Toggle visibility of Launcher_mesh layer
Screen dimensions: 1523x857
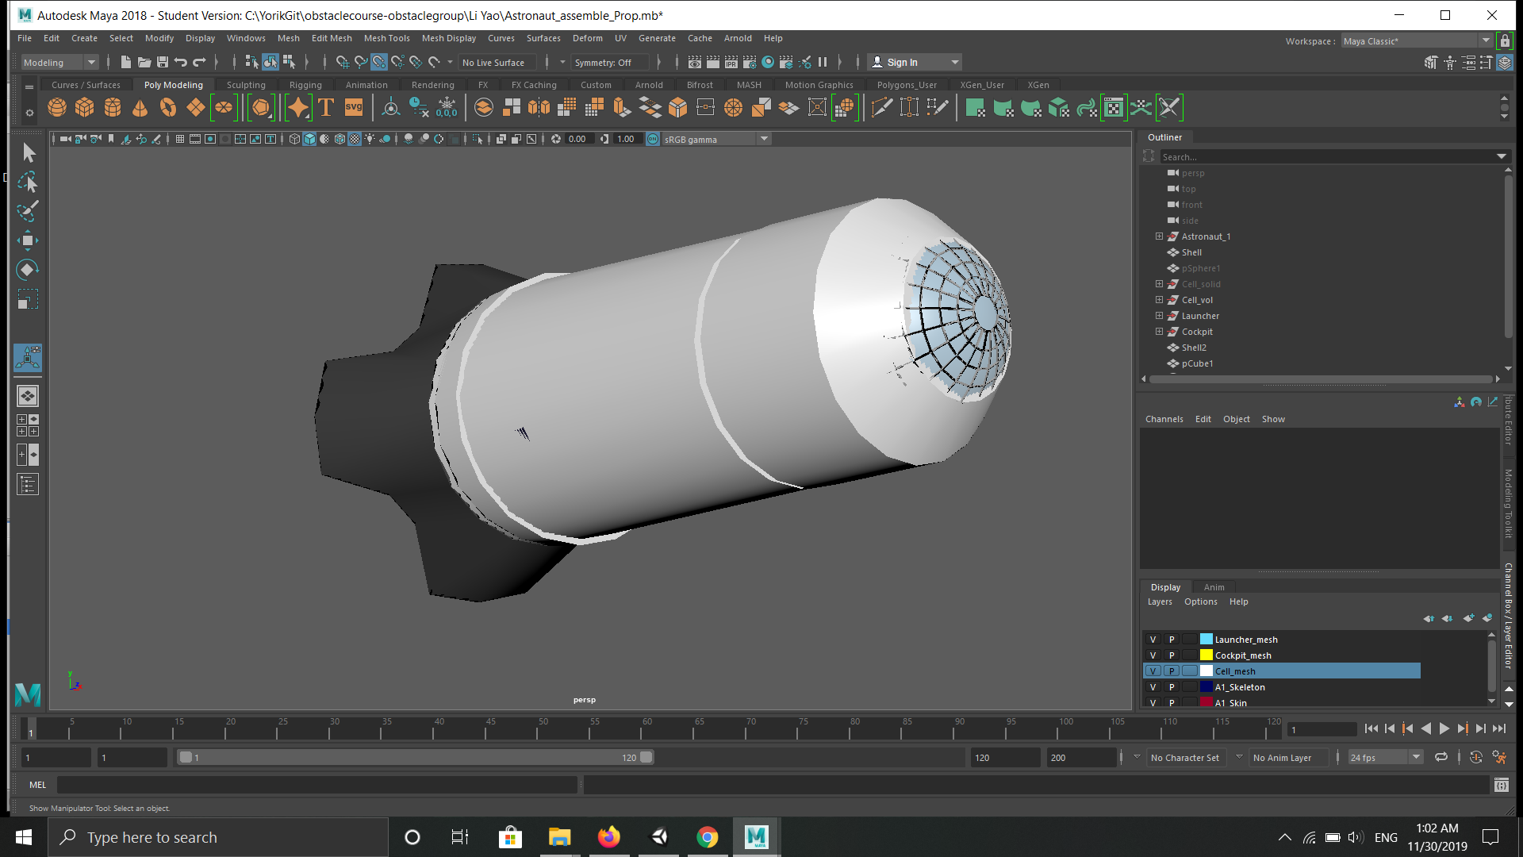coord(1153,640)
